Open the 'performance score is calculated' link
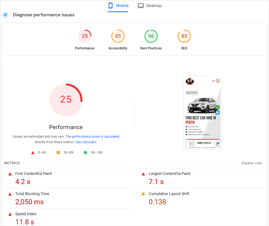 (95, 137)
